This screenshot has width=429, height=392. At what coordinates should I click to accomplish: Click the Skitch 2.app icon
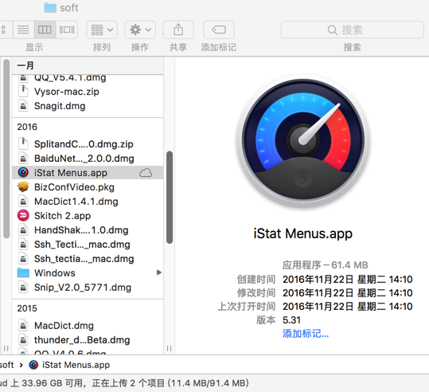[23, 216]
